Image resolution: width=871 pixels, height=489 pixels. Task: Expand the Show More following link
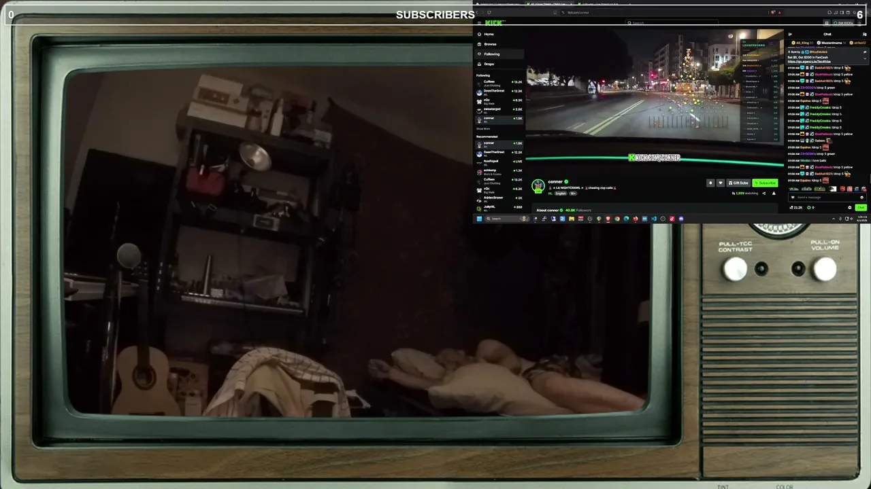point(483,128)
